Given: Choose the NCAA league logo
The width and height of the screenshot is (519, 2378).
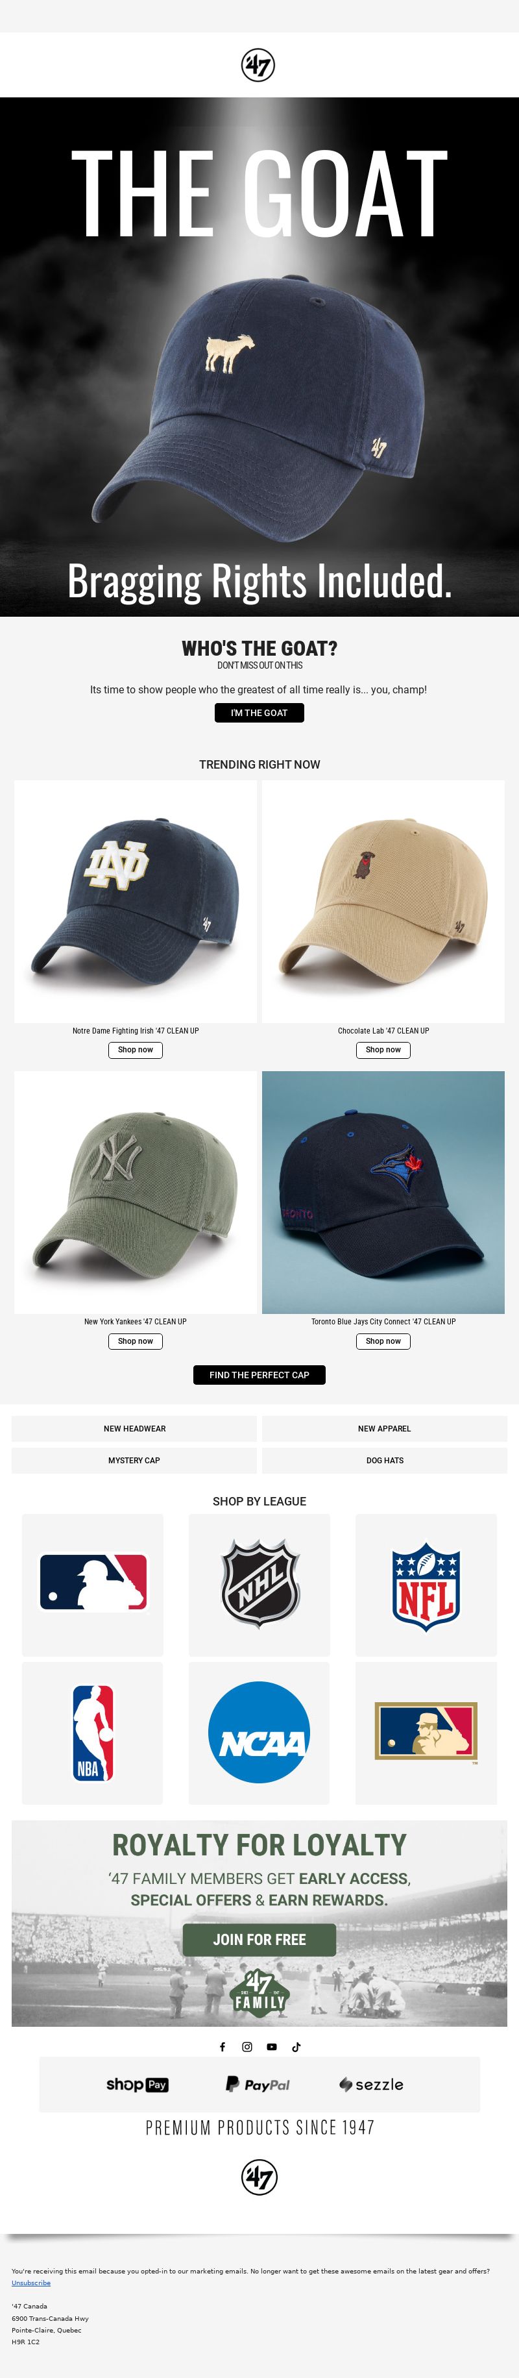Looking at the screenshot, I should [259, 1733].
